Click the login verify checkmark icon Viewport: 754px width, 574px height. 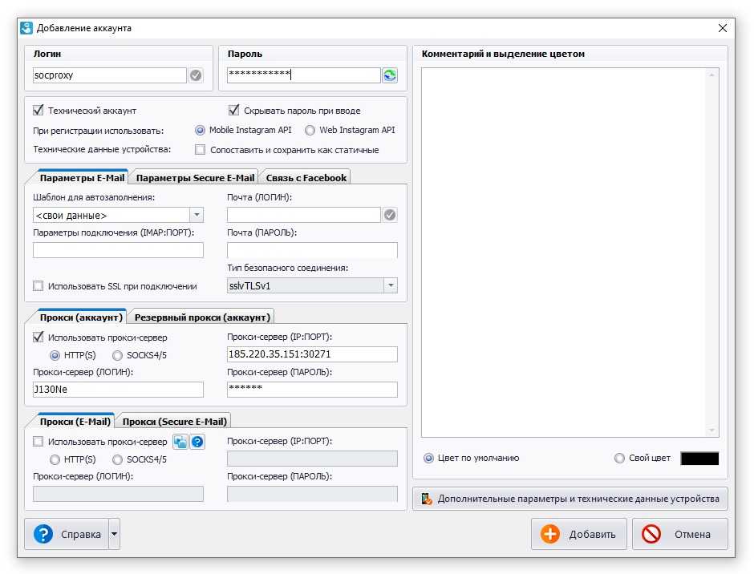click(196, 75)
